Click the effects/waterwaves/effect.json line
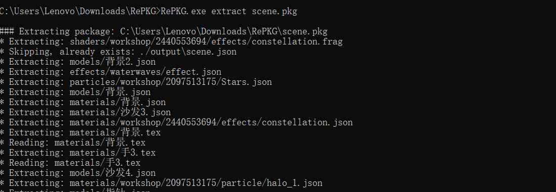Image resolution: width=556 pixels, height=192 pixels. tap(111, 72)
